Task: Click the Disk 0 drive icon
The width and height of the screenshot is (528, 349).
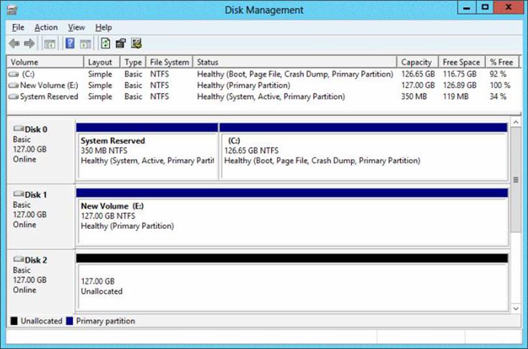Action: click(x=18, y=129)
